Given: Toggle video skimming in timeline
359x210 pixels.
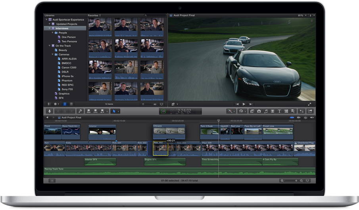Looking at the screenshot, I should [x=292, y=118].
